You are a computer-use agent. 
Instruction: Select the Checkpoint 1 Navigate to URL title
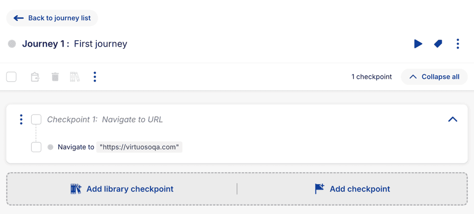105,119
